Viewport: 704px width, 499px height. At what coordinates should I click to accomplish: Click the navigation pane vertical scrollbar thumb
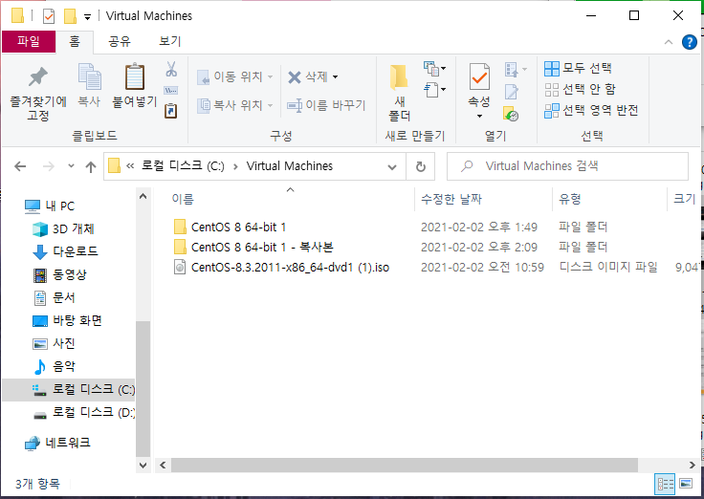(x=143, y=389)
